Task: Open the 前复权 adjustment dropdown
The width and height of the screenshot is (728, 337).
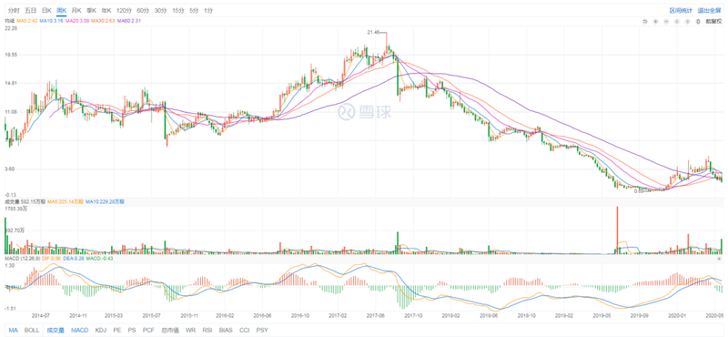Action: [x=713, y=21]
